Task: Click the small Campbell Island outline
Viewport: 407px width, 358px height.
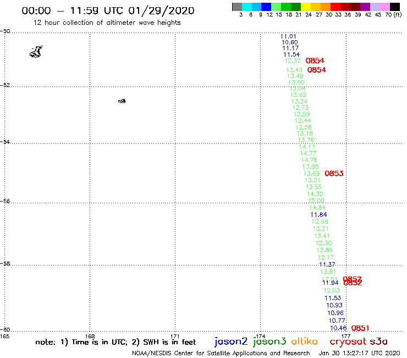Action: (x=122, y=101)
